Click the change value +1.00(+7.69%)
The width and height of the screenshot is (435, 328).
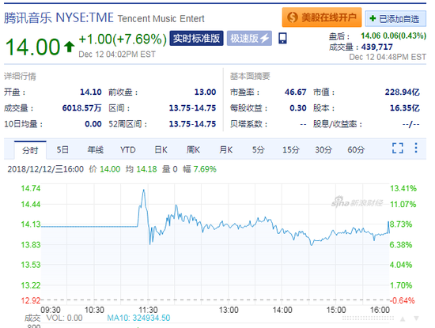point(123,39)
